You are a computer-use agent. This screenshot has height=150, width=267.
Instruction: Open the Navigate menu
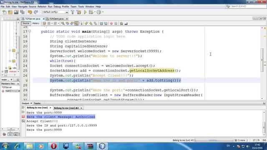tap(23, 7)
